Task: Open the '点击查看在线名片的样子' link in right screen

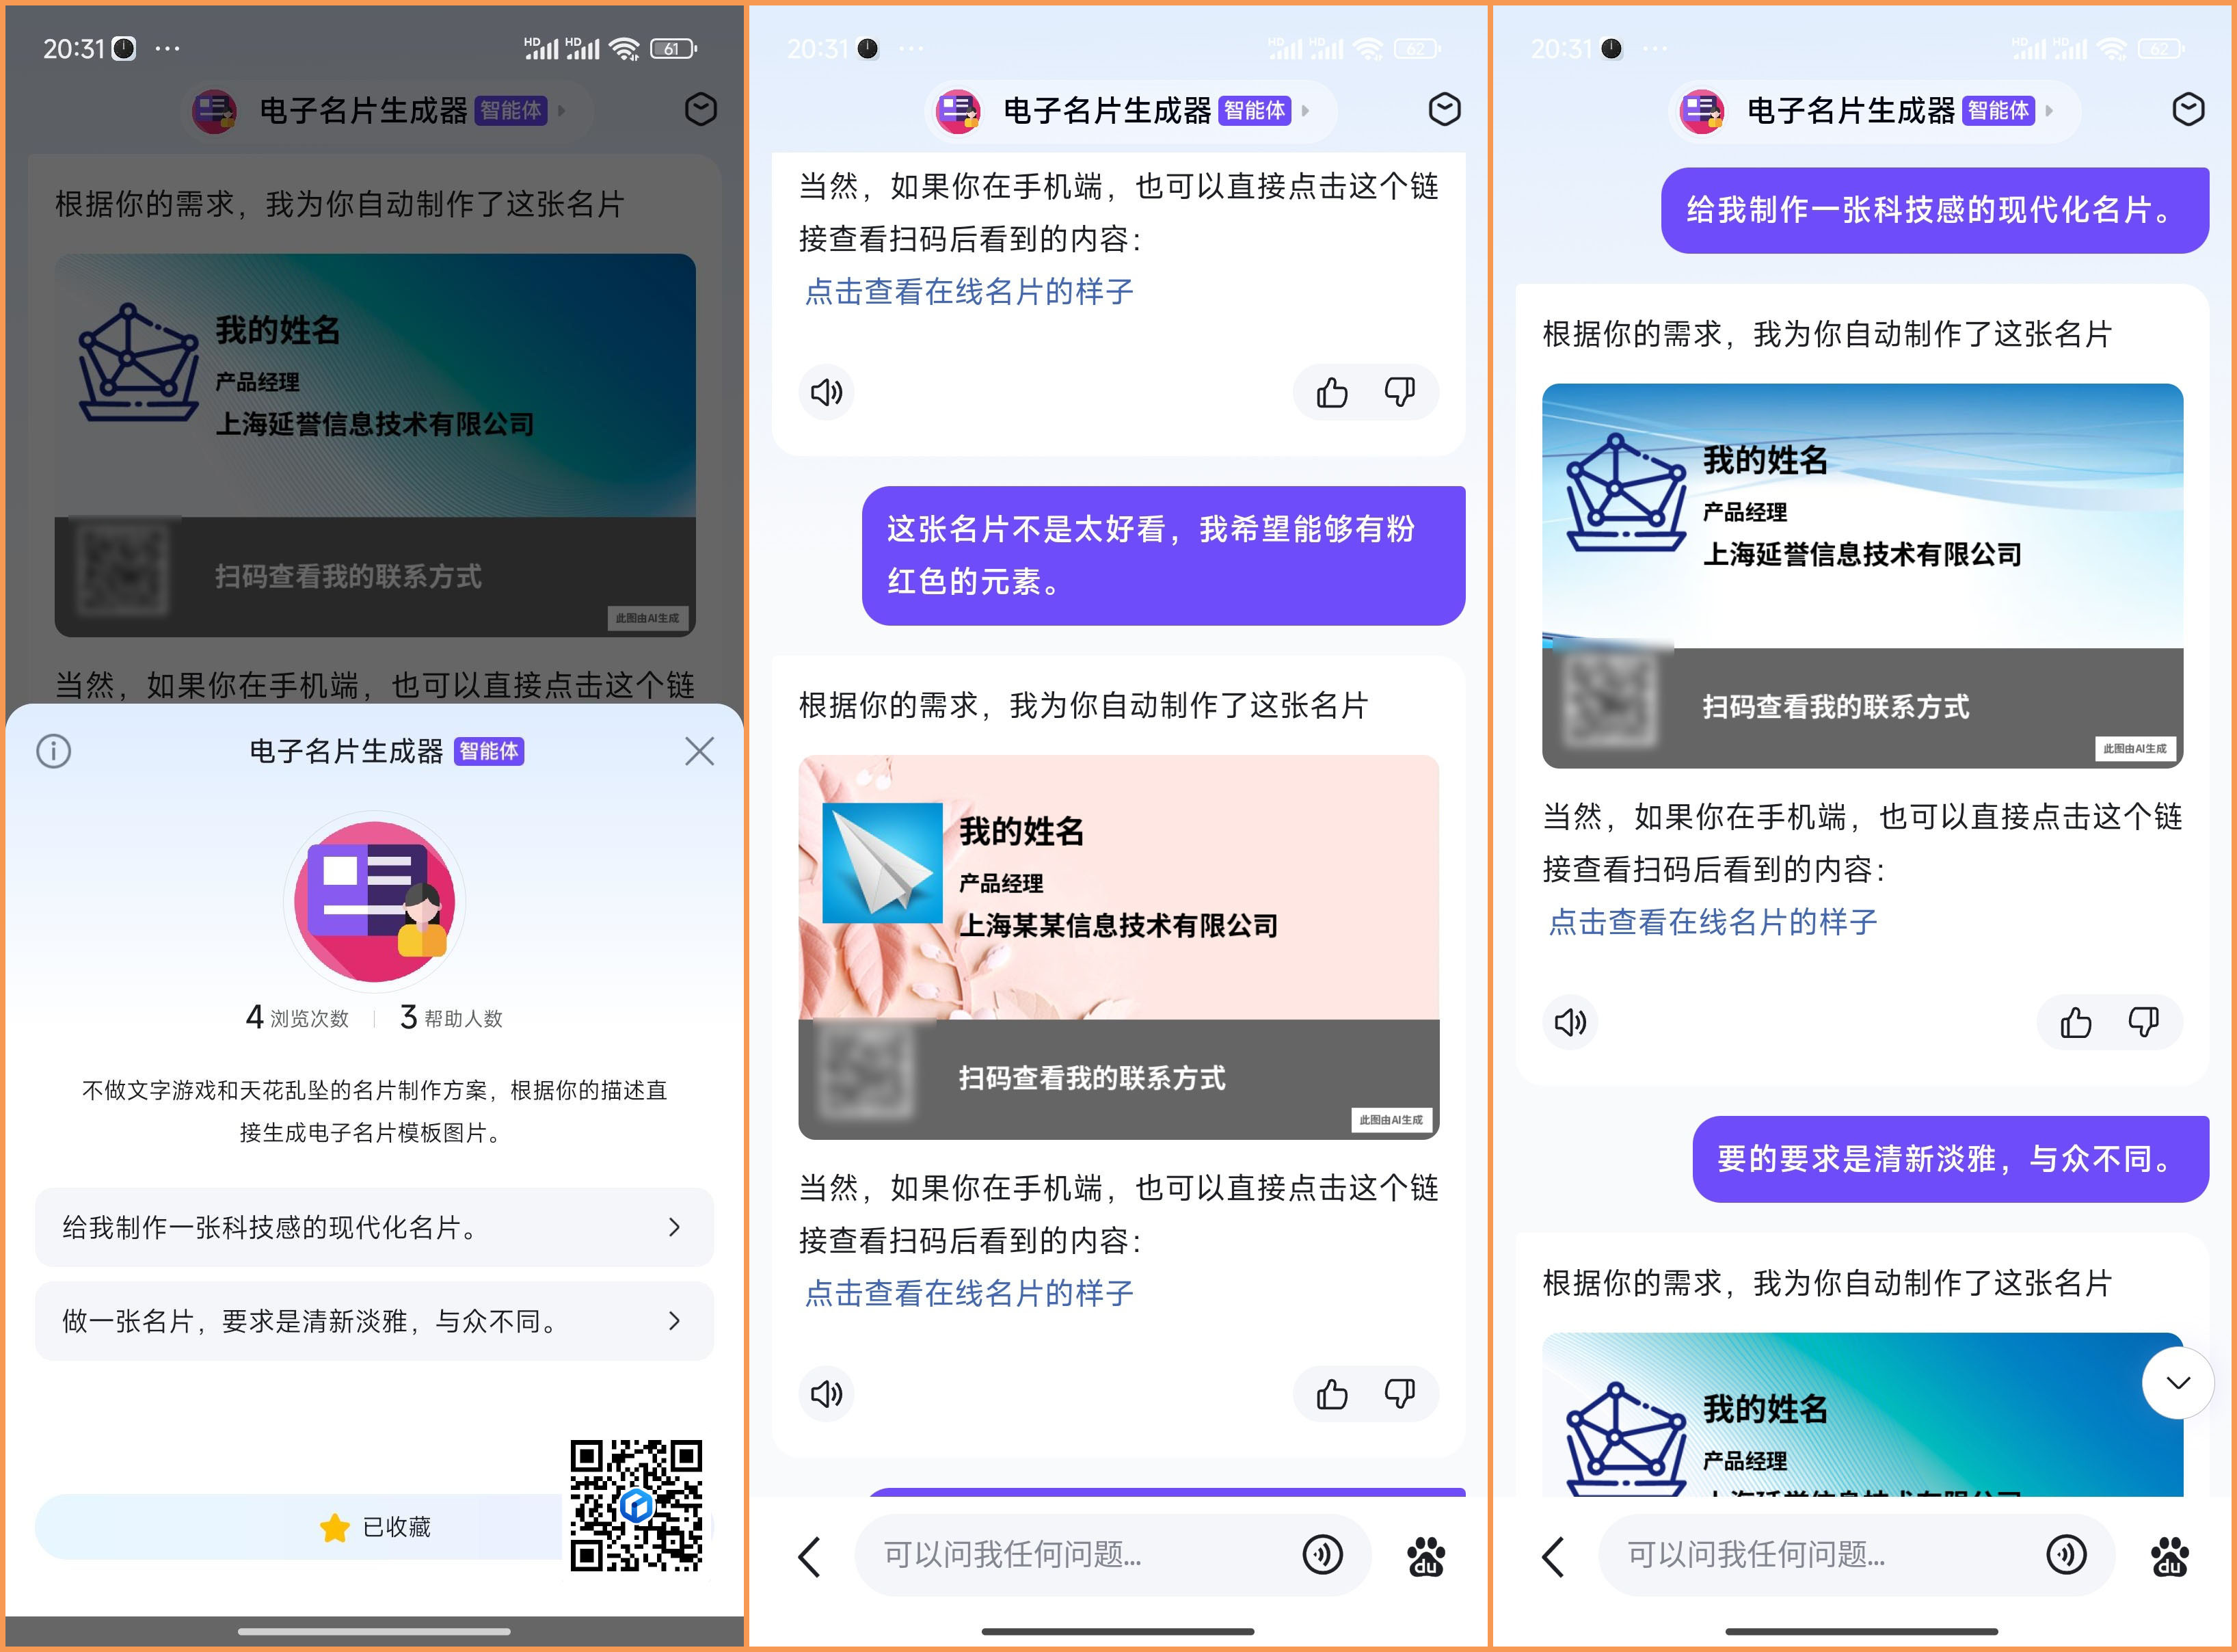Action: [1713, 921]
